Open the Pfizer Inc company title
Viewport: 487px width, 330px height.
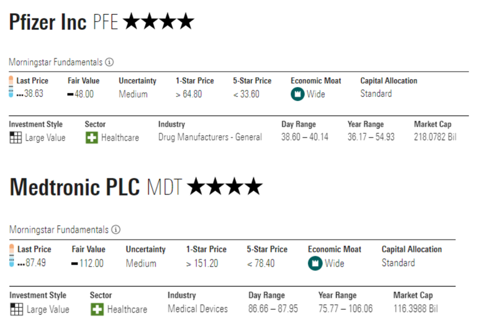[48, 23]
